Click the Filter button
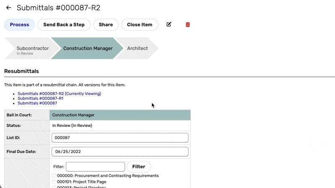335x188 pixels. (139, 167)
